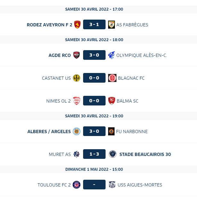Open the Agde RCO 3-0 score box
Screen dimensions: 197x200
(94, 55)
